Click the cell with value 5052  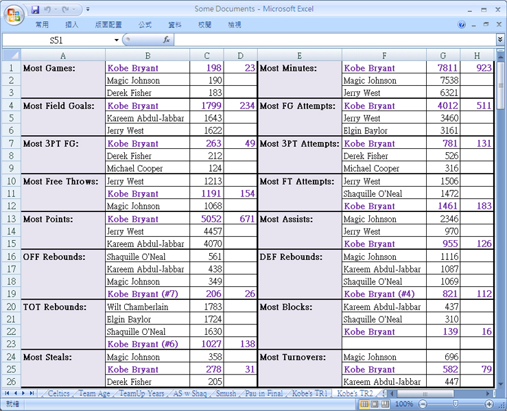(x=207, y=219)
